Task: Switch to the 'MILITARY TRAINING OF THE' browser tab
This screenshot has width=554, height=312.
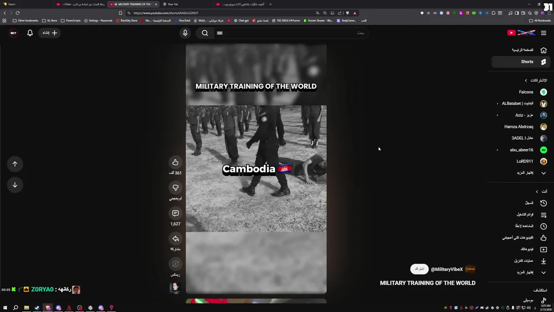Action: pyautogui.click(x=134, y=4)
